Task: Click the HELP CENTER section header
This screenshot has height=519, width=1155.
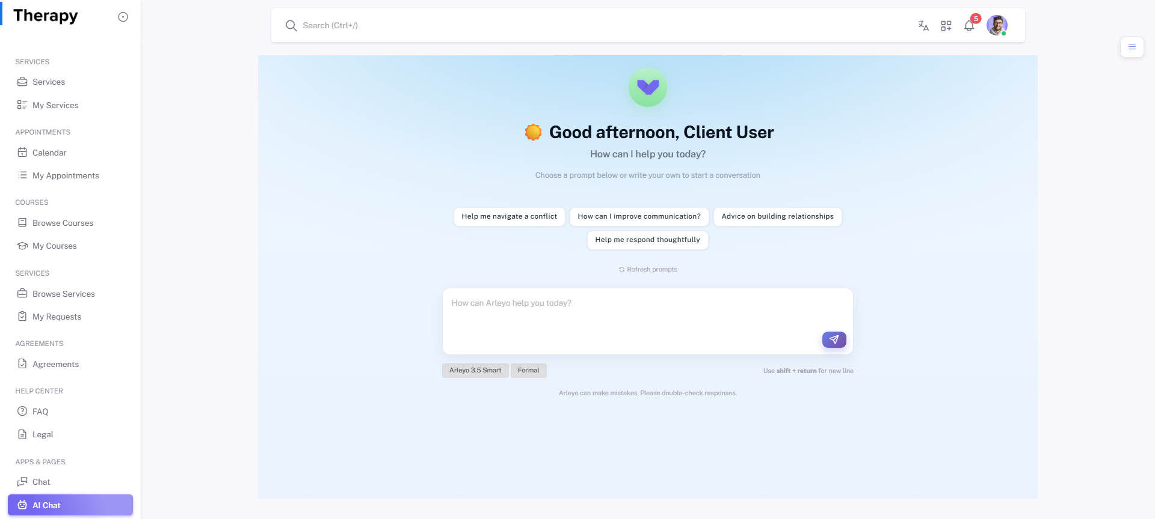Action: 39,391
